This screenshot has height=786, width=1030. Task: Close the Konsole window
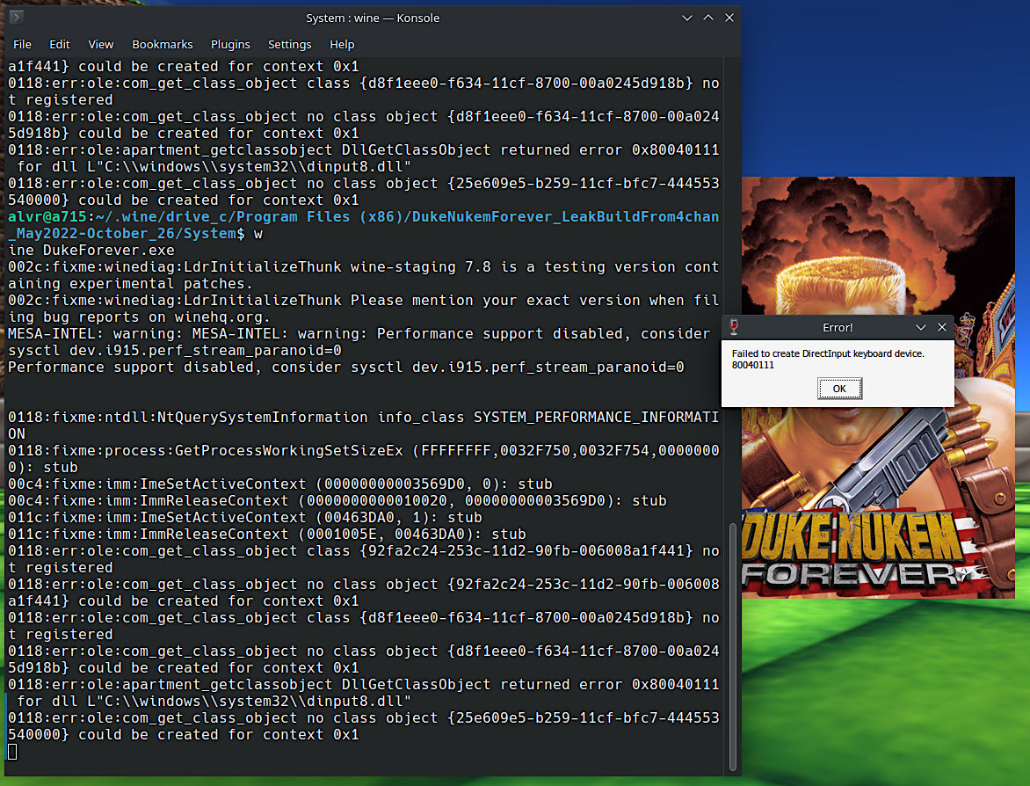(729, 18)
